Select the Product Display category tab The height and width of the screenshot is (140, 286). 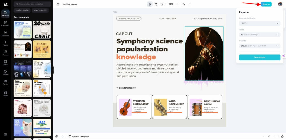[22, 10]
